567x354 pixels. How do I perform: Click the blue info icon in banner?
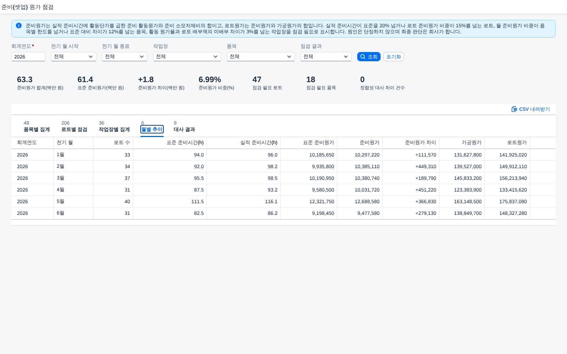tap(19, 25)
